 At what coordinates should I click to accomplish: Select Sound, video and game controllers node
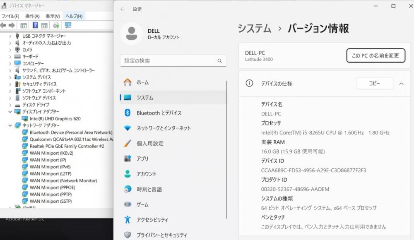tap(58, 70)
